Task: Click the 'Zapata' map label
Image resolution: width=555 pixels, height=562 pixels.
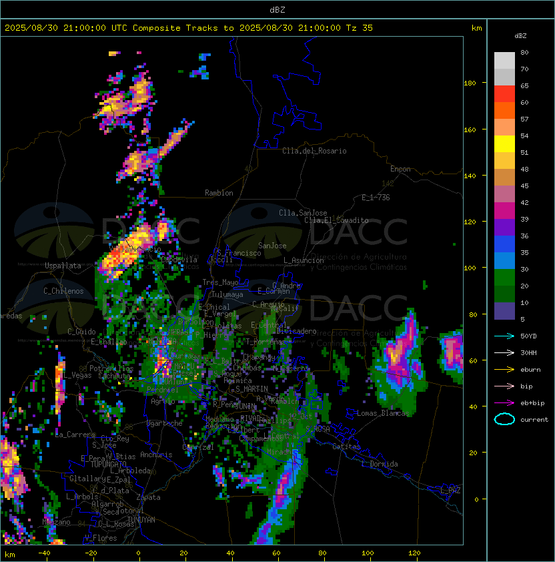Action: (148, 497)
